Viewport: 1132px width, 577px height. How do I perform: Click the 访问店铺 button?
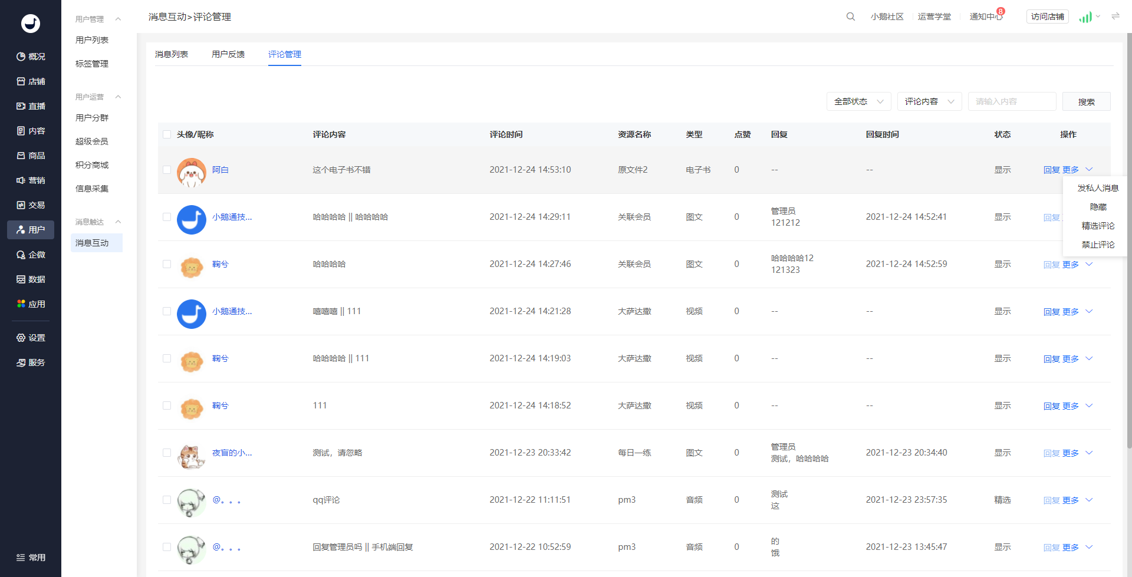pos(1047,17)
